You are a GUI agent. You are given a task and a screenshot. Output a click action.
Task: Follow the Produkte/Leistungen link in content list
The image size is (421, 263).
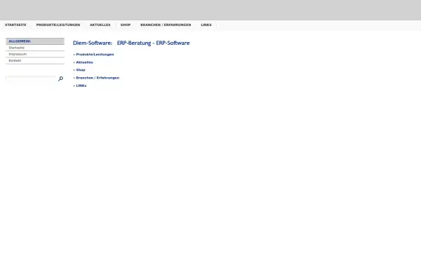tap(95, 55)
